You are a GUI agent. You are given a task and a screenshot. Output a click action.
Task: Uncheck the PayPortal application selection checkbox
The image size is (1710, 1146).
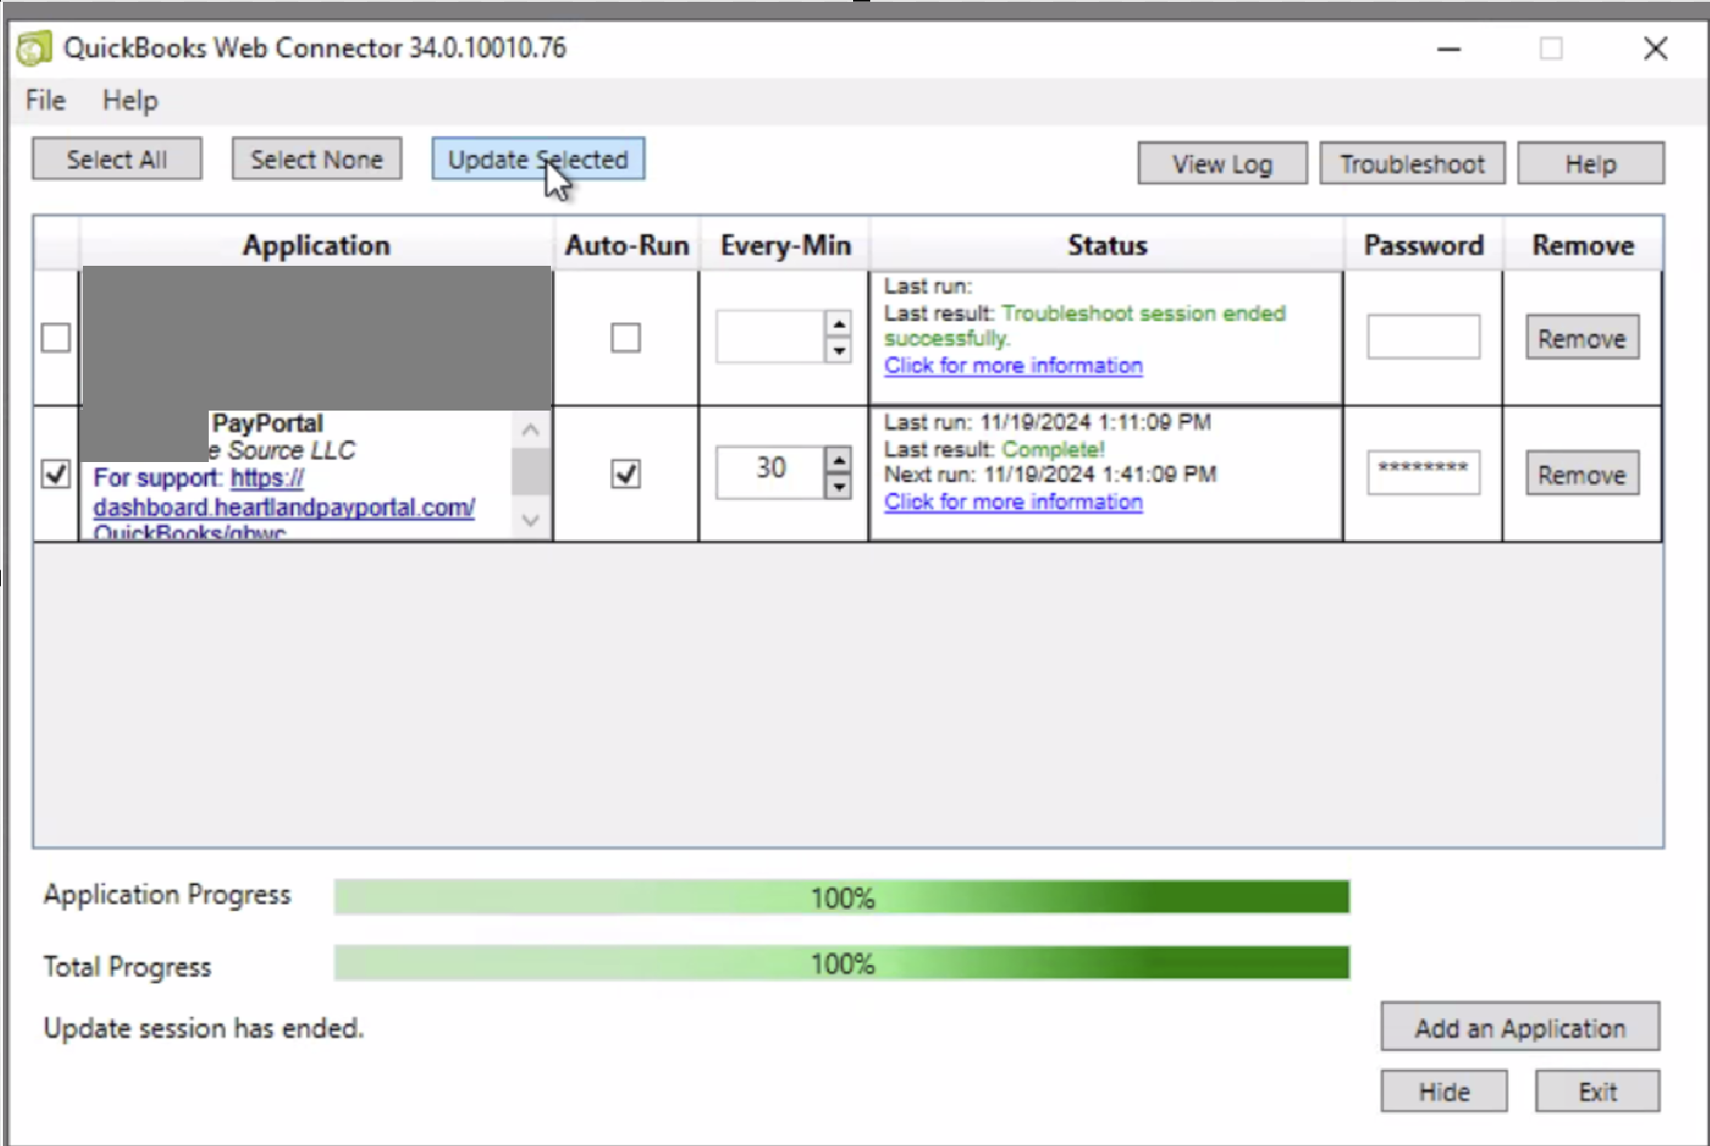(x=55, y=473)
